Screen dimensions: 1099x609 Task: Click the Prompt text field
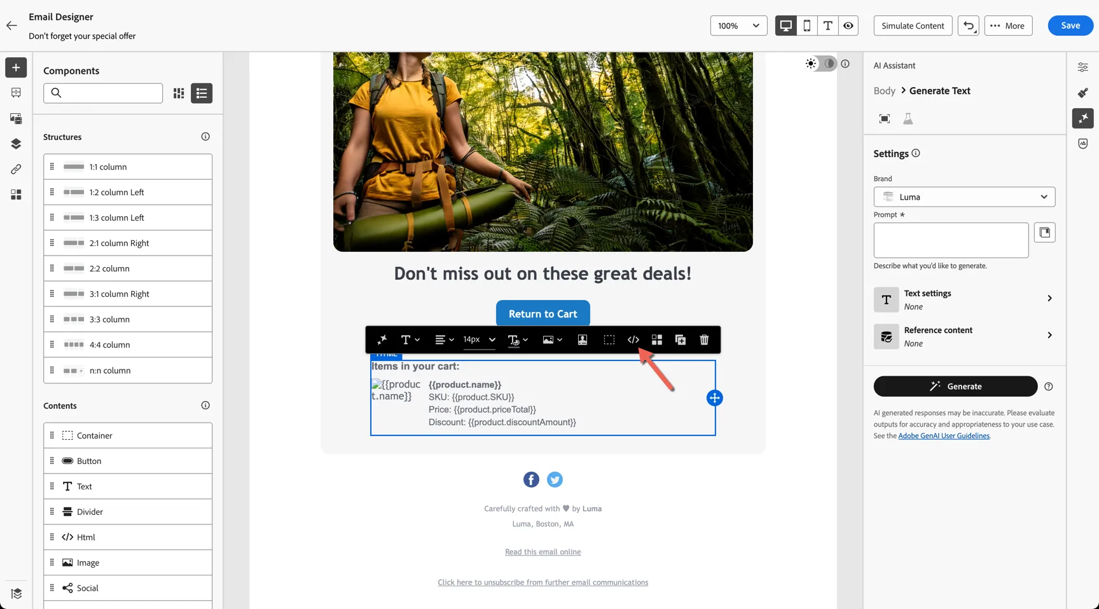pyautogui.click(x=951, y=240)
